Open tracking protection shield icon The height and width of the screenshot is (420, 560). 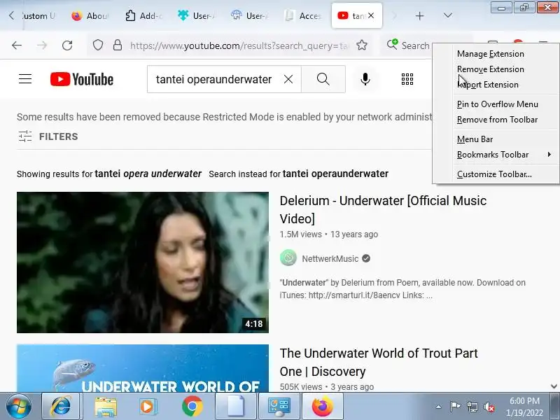[x=98, y=45]
